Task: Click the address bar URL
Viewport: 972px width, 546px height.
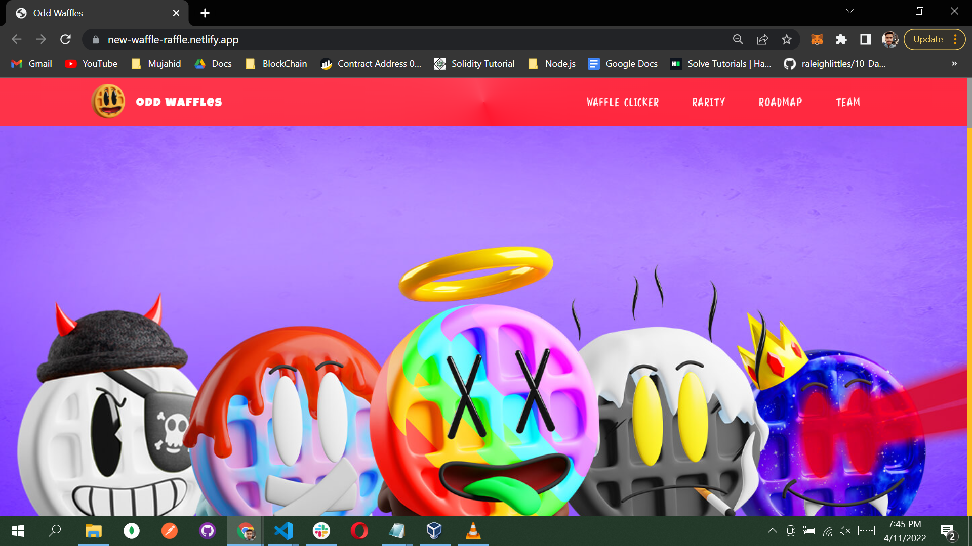Action: tap(173, 40)
